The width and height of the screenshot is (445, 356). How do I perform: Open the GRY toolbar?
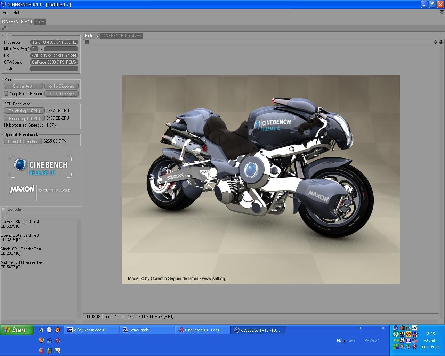tap(352, 340)
